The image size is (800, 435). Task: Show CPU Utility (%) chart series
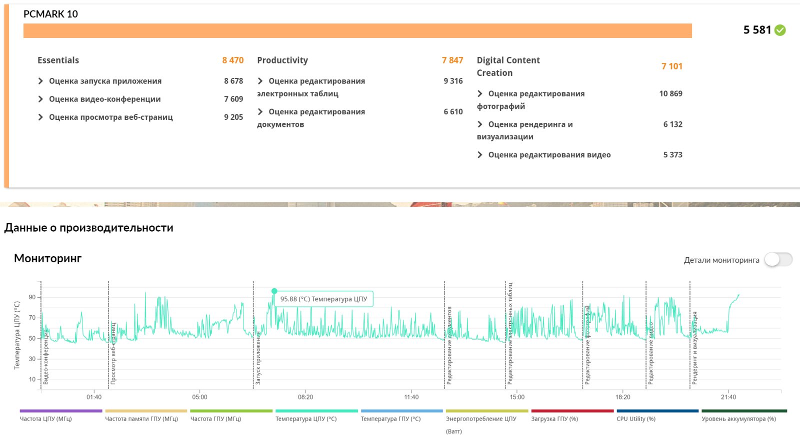(636, 419)
